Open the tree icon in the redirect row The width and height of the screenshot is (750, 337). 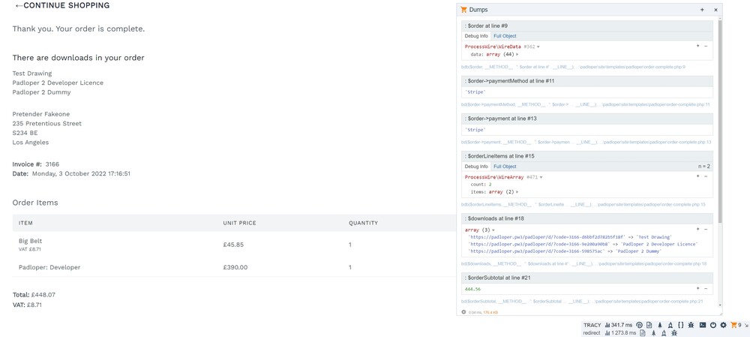tap(654, 333)
